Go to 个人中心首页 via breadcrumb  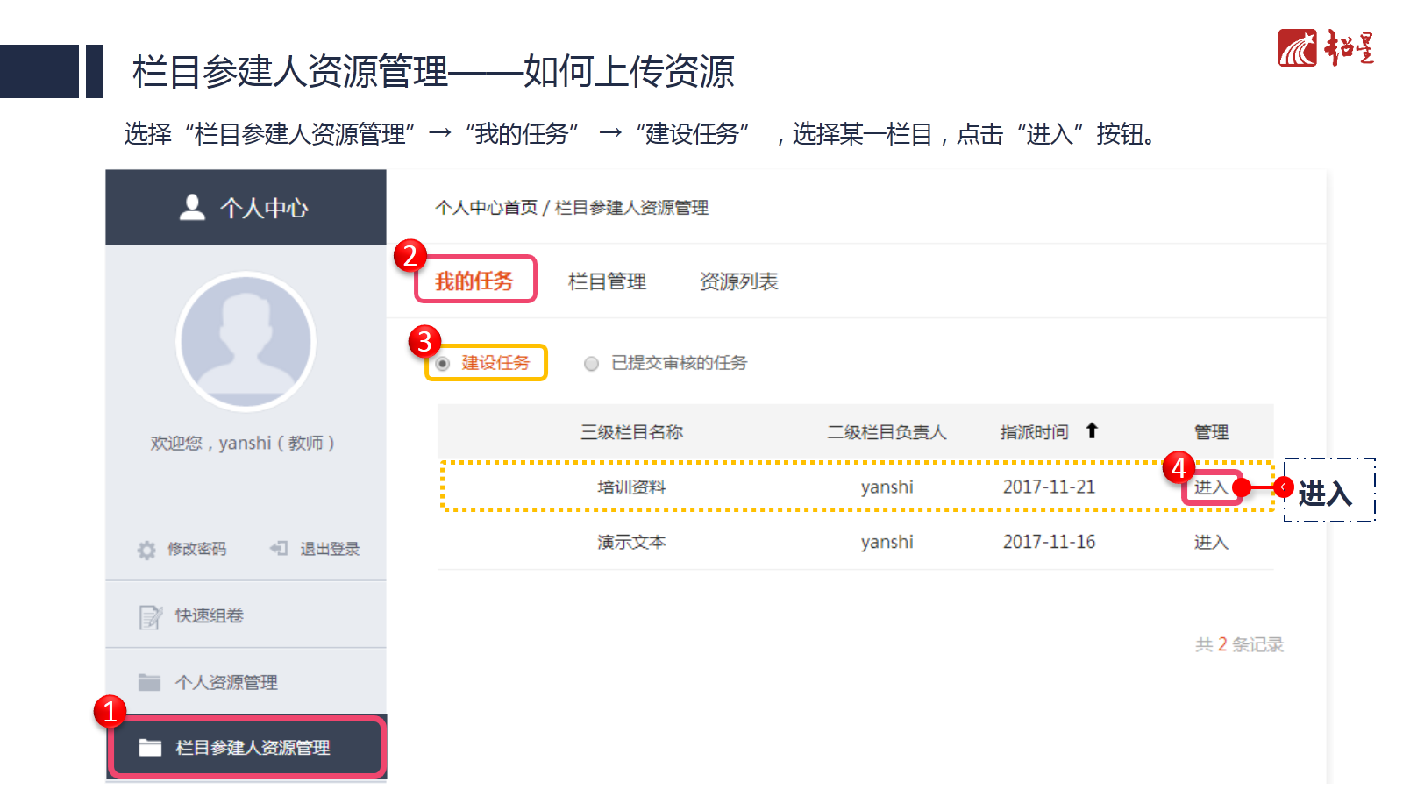pos(486,208)
